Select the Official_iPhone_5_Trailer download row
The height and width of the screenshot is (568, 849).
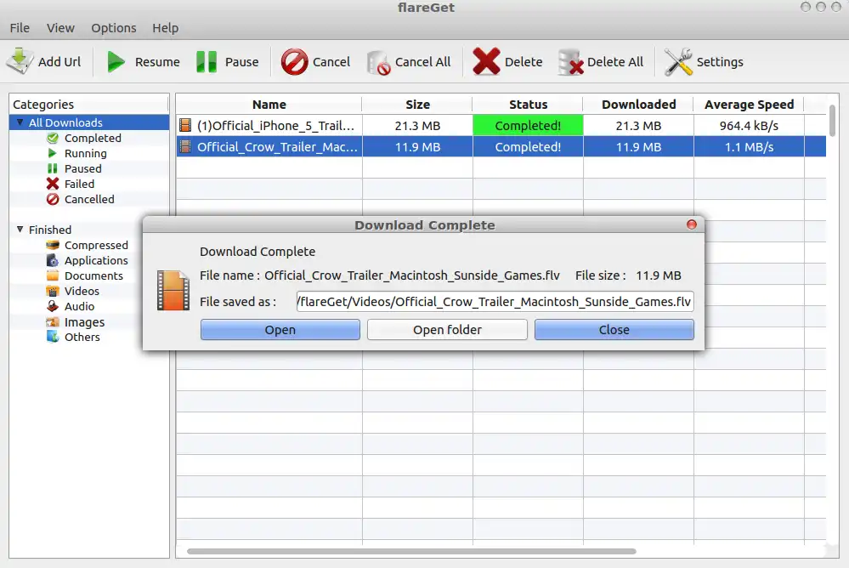point(501,126)
